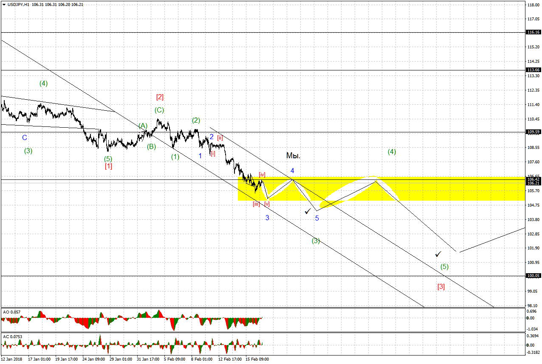Viewport: 542px width, 364px height.
Task: Select the red [iii] subwave label
Action: [256, 204]
